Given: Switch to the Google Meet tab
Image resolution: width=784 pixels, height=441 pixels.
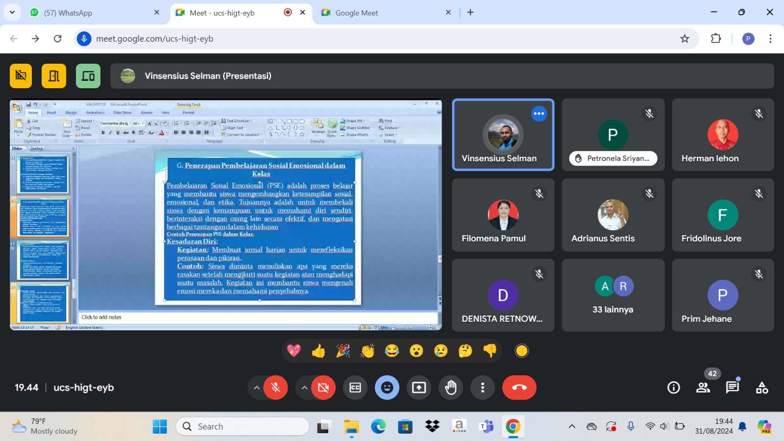Looking at the screenshot, I should 382,13.
